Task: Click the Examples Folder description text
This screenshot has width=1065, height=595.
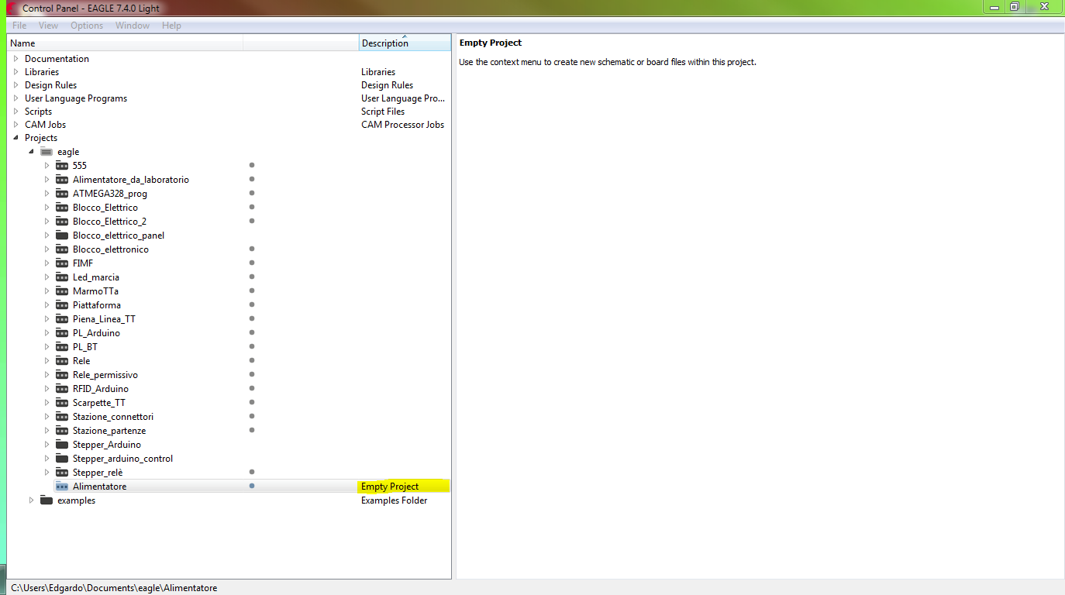Action: 394,500
